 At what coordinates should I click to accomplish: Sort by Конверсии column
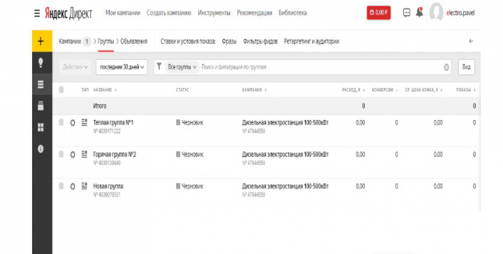[385, 90]
